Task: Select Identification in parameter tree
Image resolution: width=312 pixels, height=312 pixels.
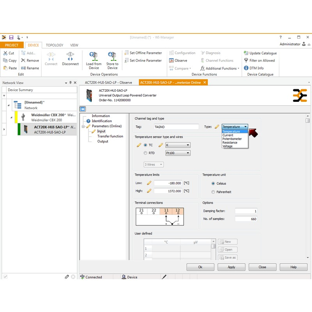Action: [x=102, y=121]
